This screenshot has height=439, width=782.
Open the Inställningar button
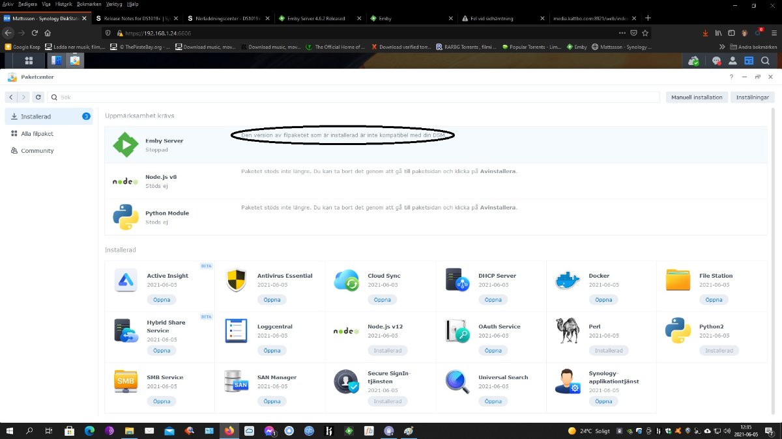tap(753, 97)
